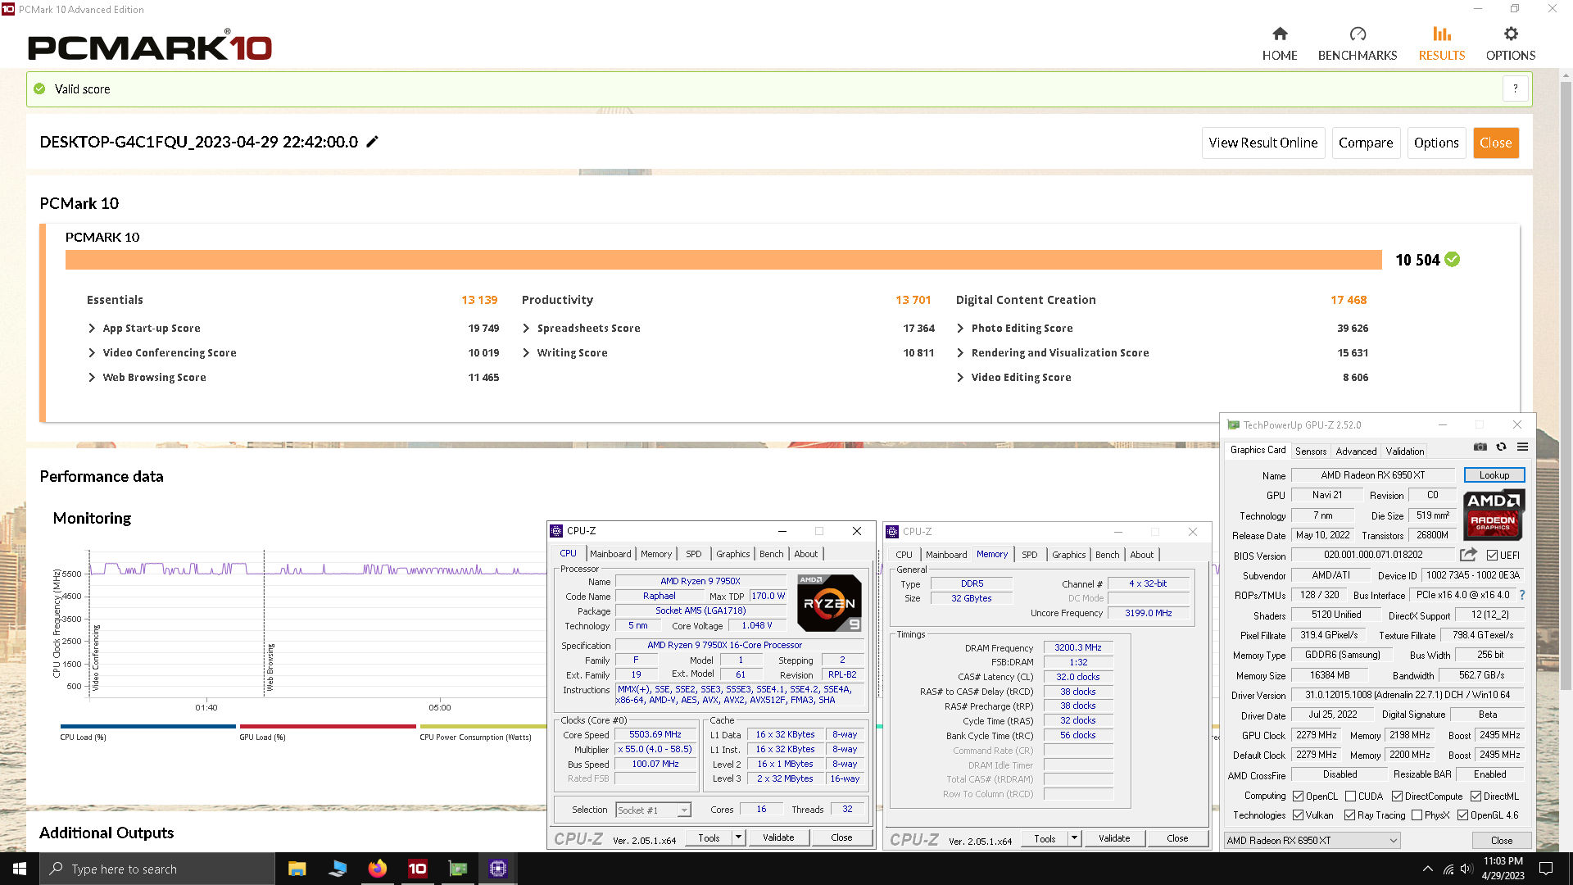Click the Web Browsing marker in monitoring graph
The height and width of the screenshot is (885, 1573).
tap(270, 666)
